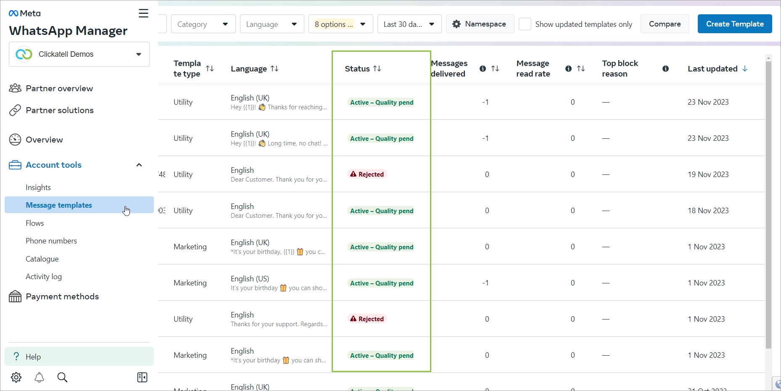Open Clickatell Demos account selector
Image resolution: width=781 pixels, height=391 pixels.
pos(79,54)
